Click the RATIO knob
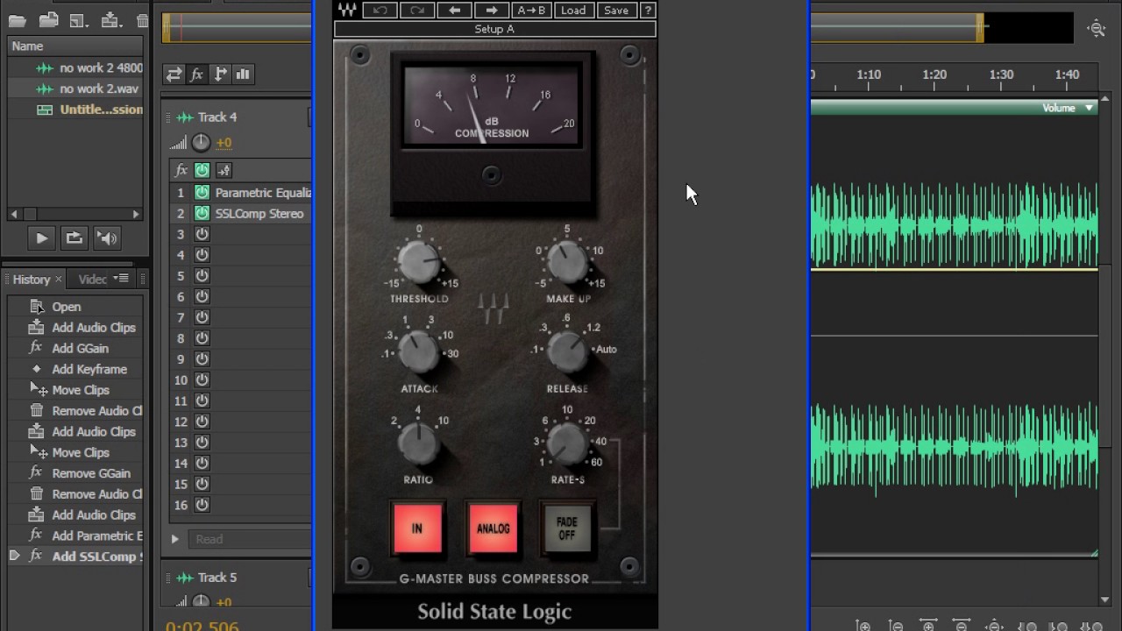Viewport: 1122px width, 631px height. click(x=418, y=444)
